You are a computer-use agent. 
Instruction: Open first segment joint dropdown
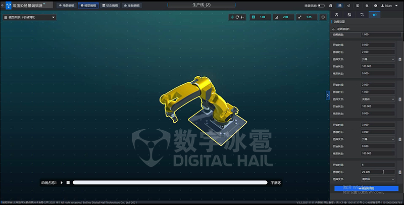point(377,59)
